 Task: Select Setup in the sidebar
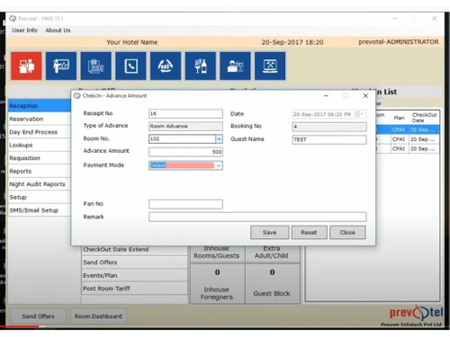(x=40, y=197)
